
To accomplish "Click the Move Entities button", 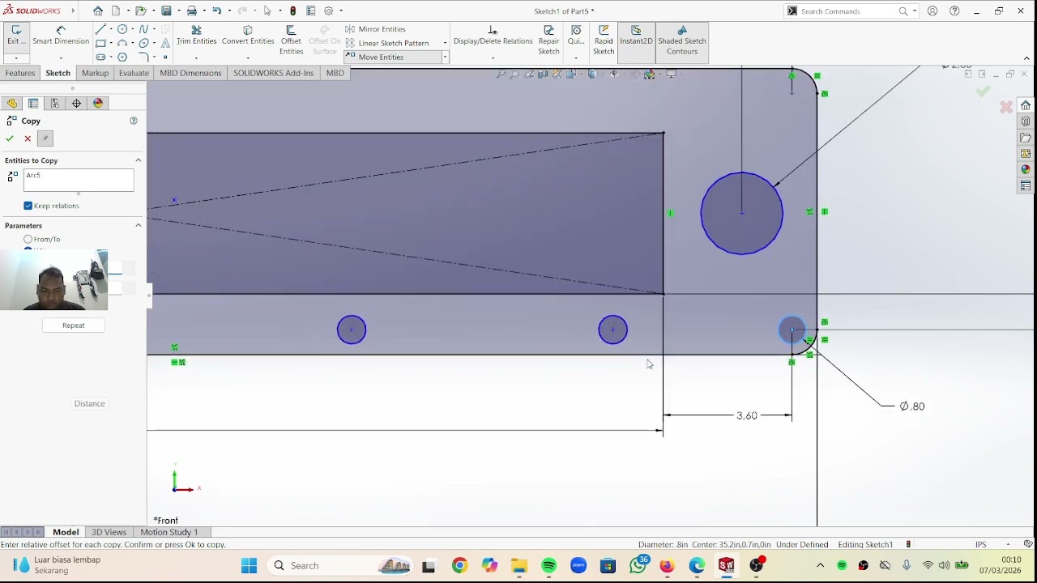I will pyautogui.click(x=392, y=57).
